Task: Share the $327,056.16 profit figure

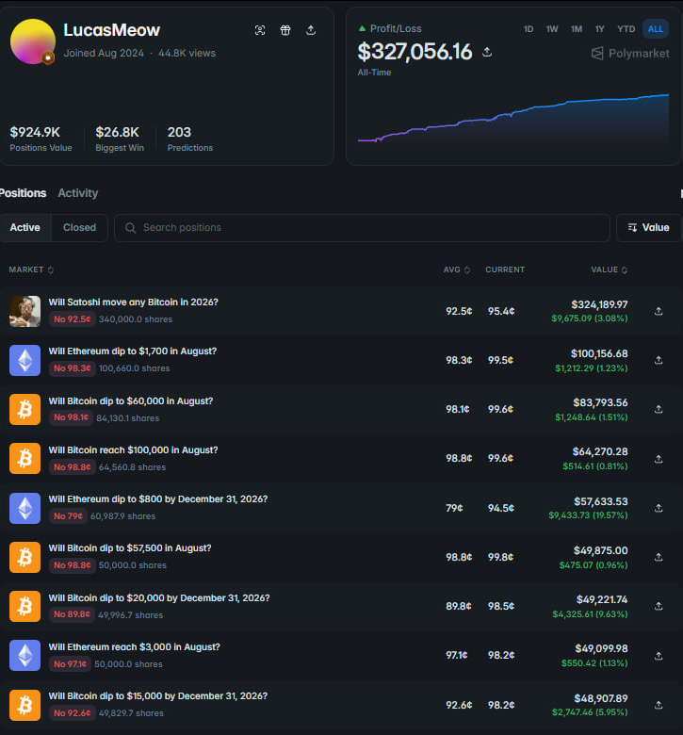Action: [487, 52]
